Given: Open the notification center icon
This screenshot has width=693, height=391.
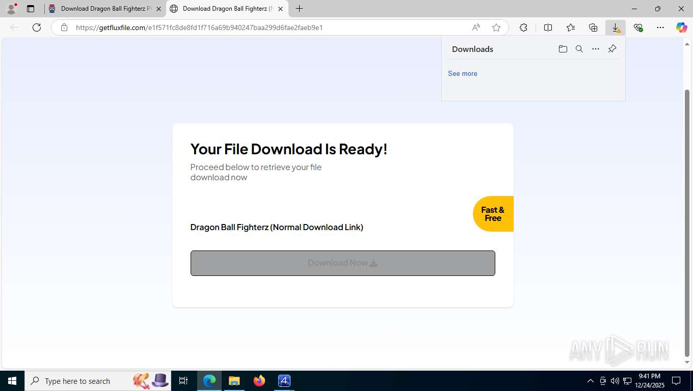Looking at the screenshot, I should pyautogui.click(x=676, y=381).
